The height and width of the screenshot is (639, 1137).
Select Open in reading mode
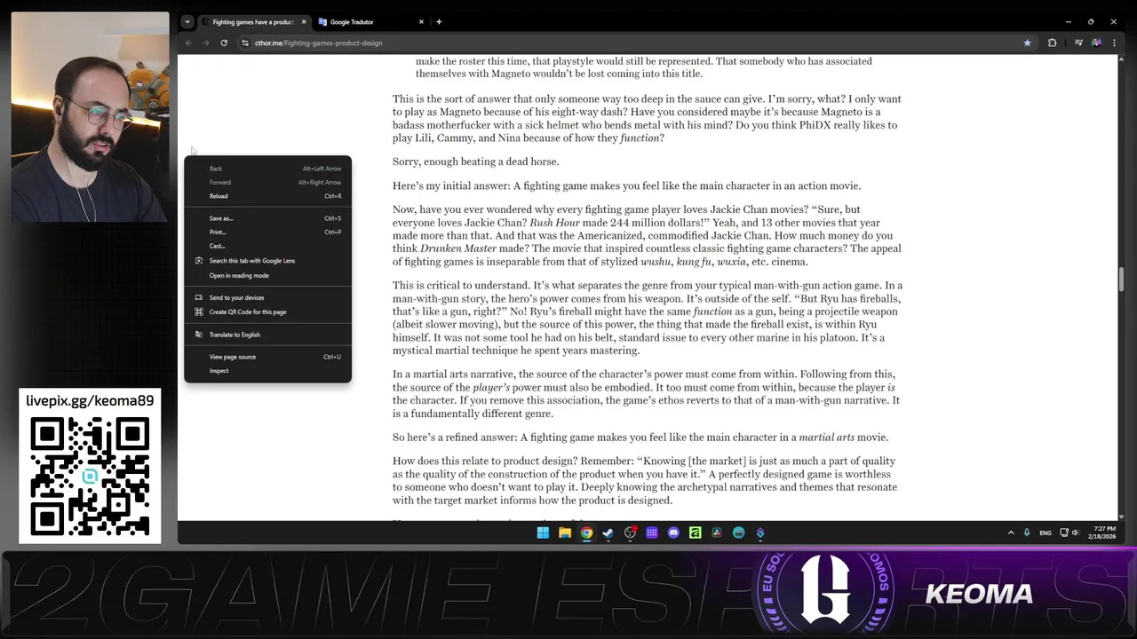tap(267, 275)
